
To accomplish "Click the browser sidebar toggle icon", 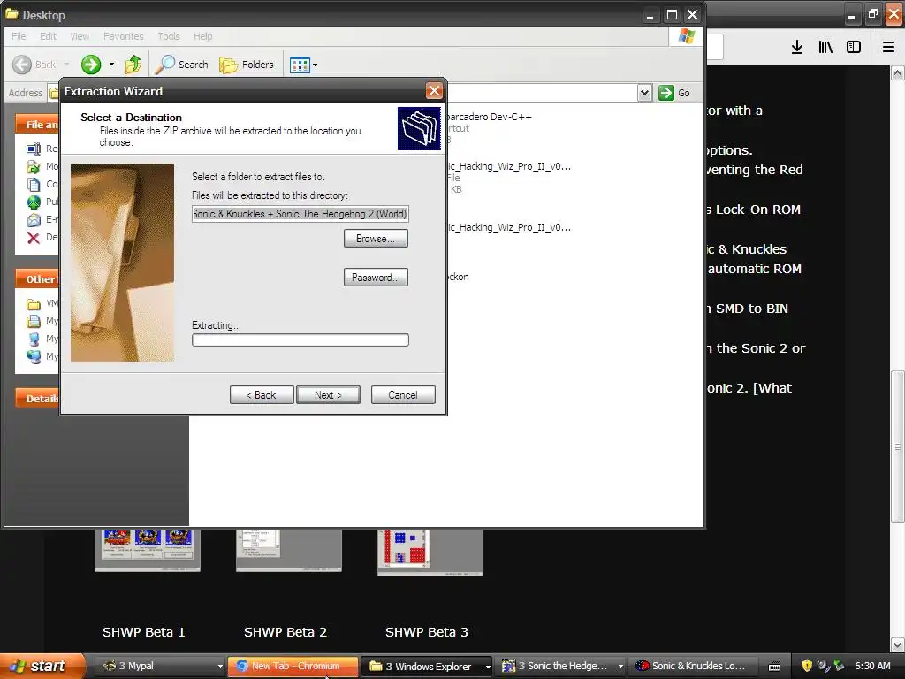I will pos(854,47).
